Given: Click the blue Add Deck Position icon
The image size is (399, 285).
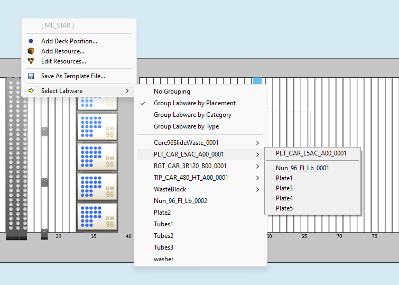Looking at the screenshot, I should coord(31,41).
